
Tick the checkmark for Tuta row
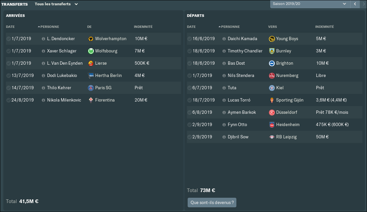tap(189, 88)
